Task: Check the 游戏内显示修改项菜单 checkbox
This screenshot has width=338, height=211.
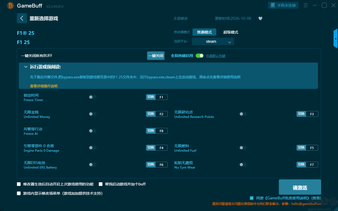Action: pyautogui.click(x=19, y=193)
